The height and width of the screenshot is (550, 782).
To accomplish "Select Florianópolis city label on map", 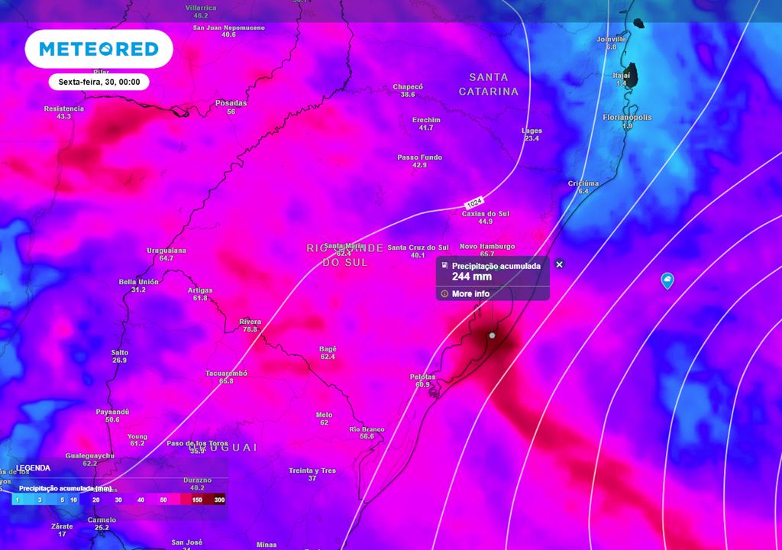I will [627, 118].
